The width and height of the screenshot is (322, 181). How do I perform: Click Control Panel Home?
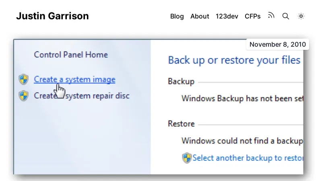coord(71,55)
